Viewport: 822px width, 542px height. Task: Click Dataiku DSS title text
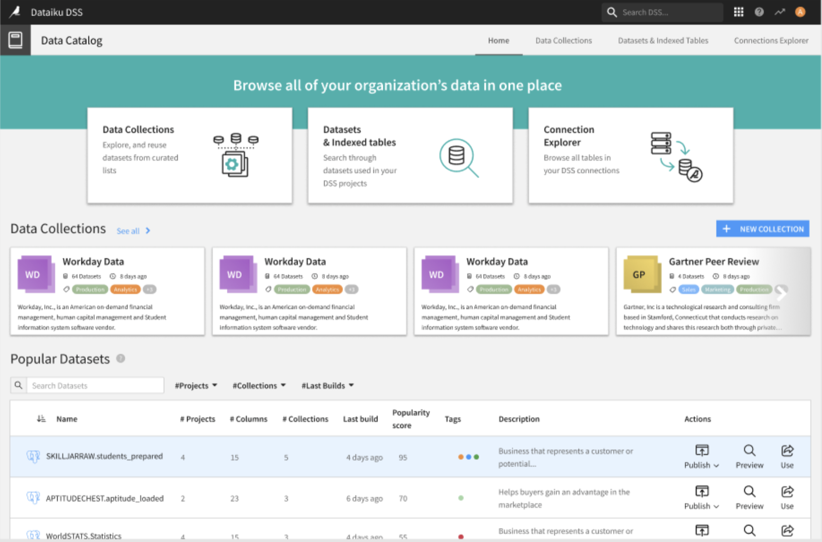pyautogui.click(x=56, y=12)
